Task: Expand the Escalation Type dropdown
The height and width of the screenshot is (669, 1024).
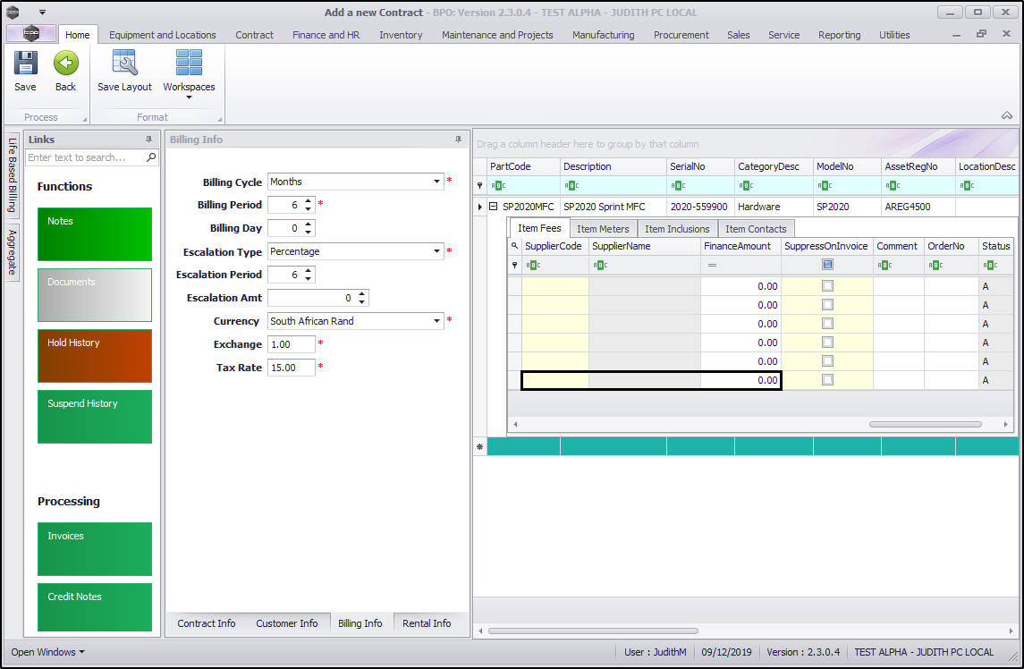Action: 437,251
